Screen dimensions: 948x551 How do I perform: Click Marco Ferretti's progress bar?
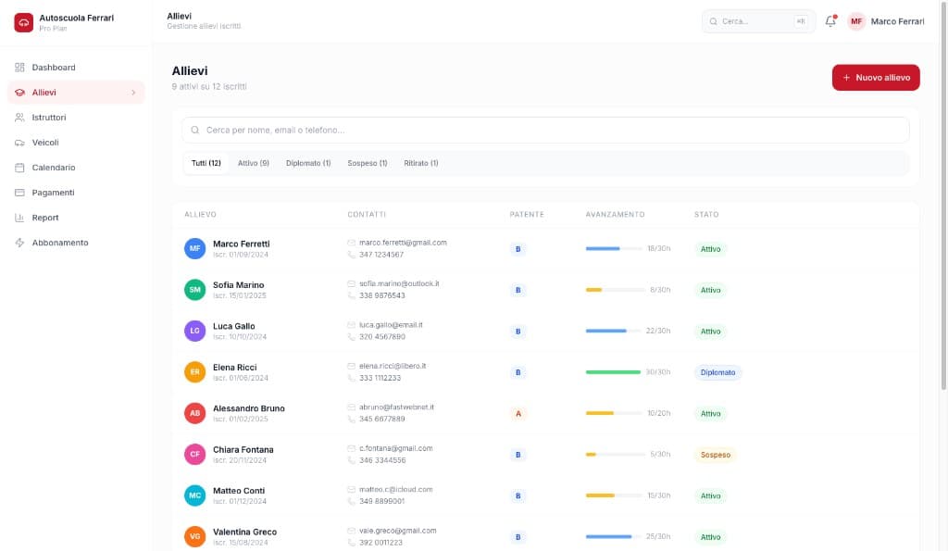[x=615, y=249]
